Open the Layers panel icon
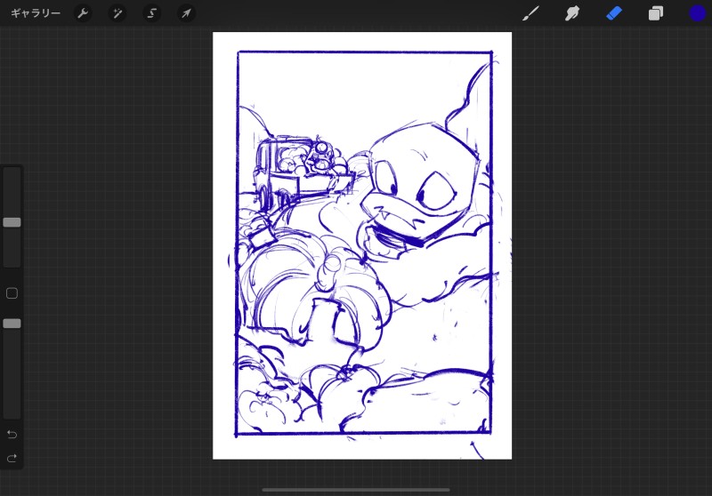This screenshot has height=496, width=712. point(656,13)
